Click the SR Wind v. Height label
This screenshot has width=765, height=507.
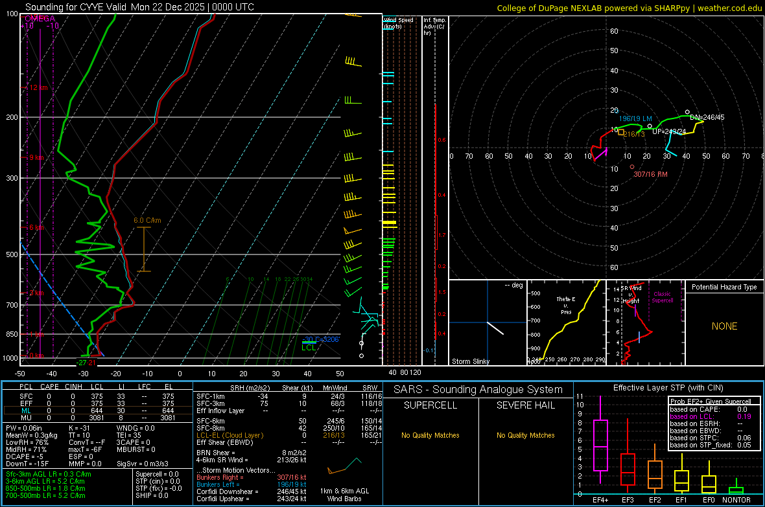(631, 295)
